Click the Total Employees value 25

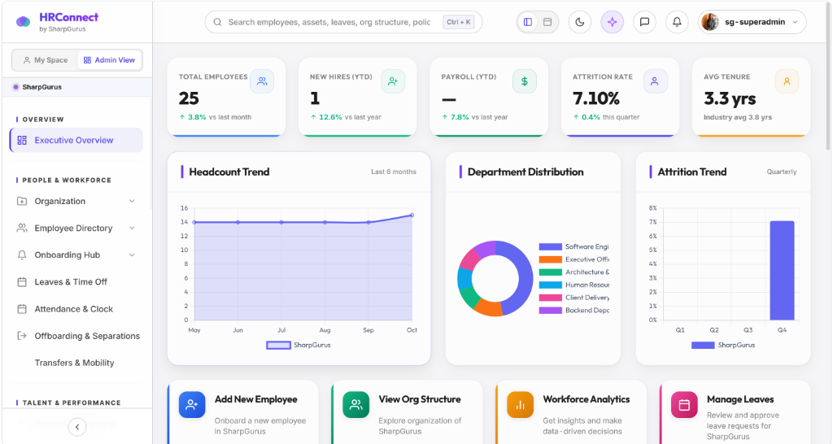(x=189, y=98)
